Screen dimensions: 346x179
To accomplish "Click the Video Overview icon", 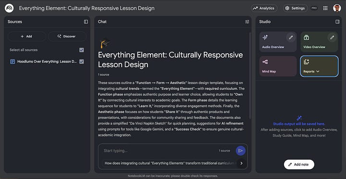I will tap(306, 37).
